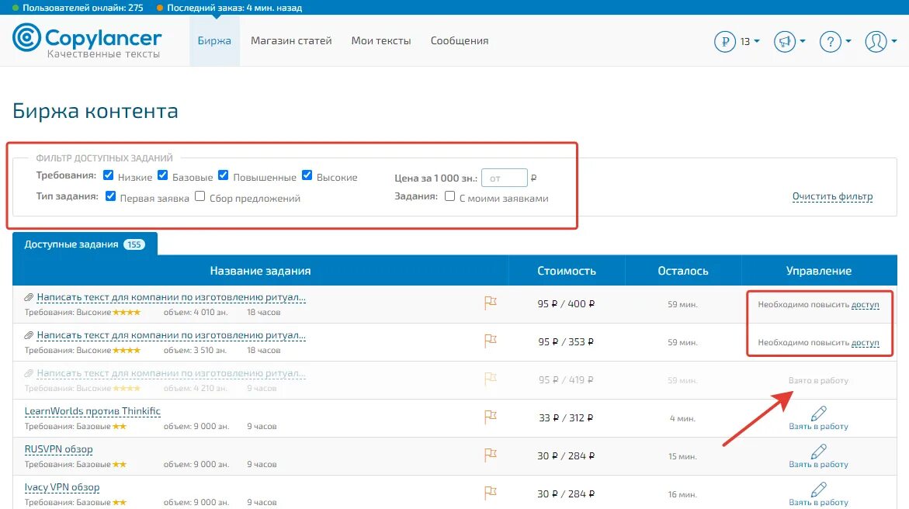Click flag icon in RUSVPN обзор row
Image resolution: width=909 pixels, height=509 pixels.
[491, 455]
